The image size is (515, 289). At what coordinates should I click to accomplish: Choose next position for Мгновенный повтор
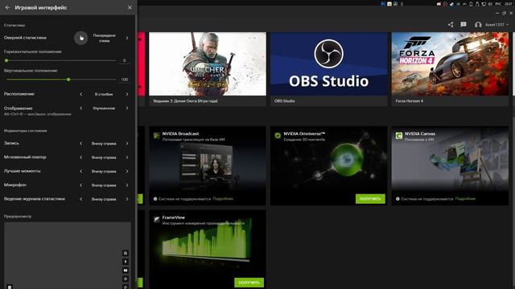coord(127,157)
